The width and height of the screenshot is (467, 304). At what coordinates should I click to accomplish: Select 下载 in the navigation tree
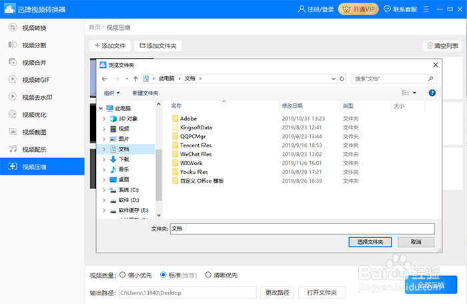[x=123, y=159]
